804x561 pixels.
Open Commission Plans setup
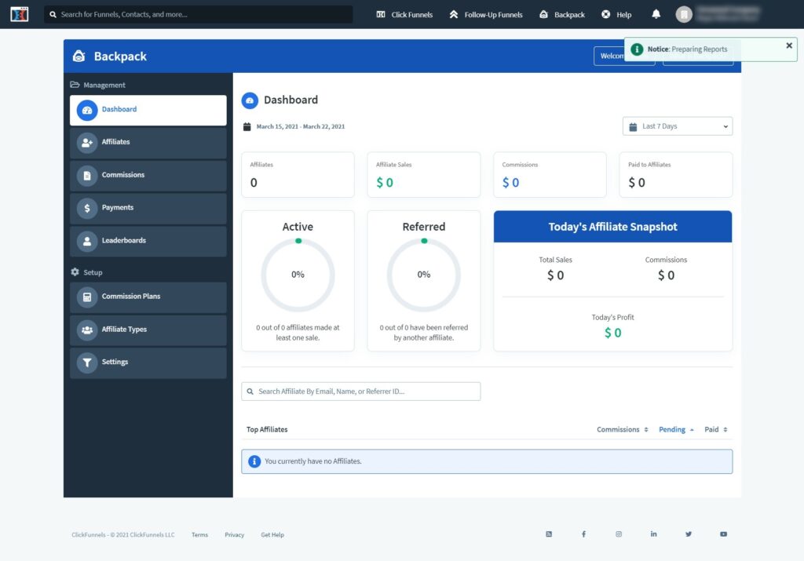point(148,297)
